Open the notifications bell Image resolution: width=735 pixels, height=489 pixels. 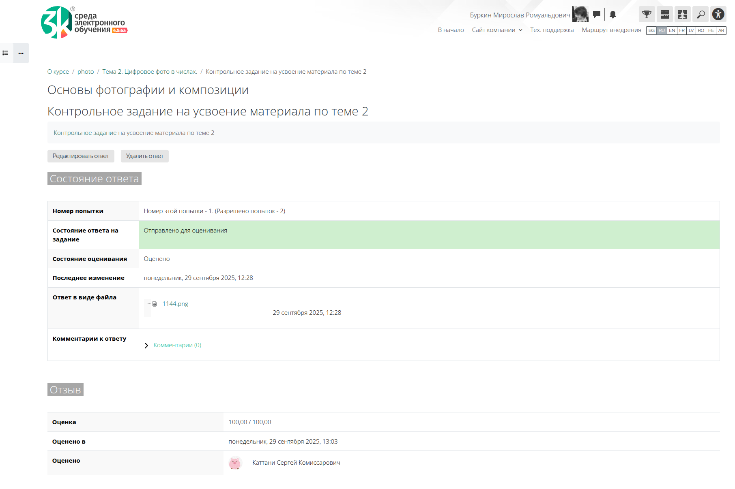click(613, 15)
